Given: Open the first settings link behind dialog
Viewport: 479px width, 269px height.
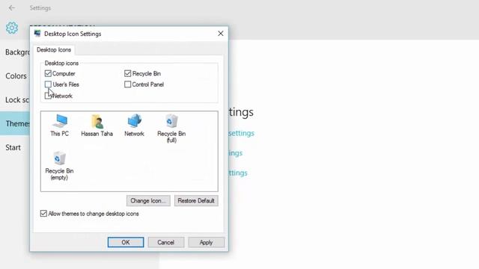Looking at the screenshot, I should 241,133.
